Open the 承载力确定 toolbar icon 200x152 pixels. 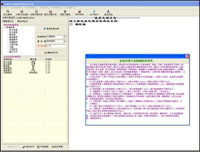pyautogui.click(x=65, y=13)
